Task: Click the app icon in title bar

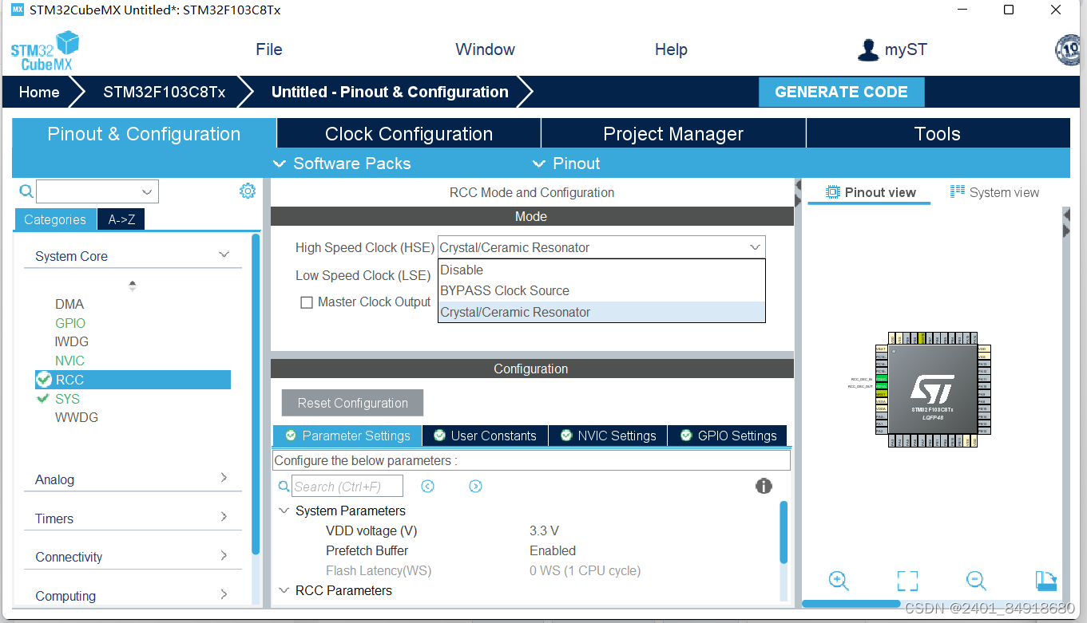Action: [18, 10]
